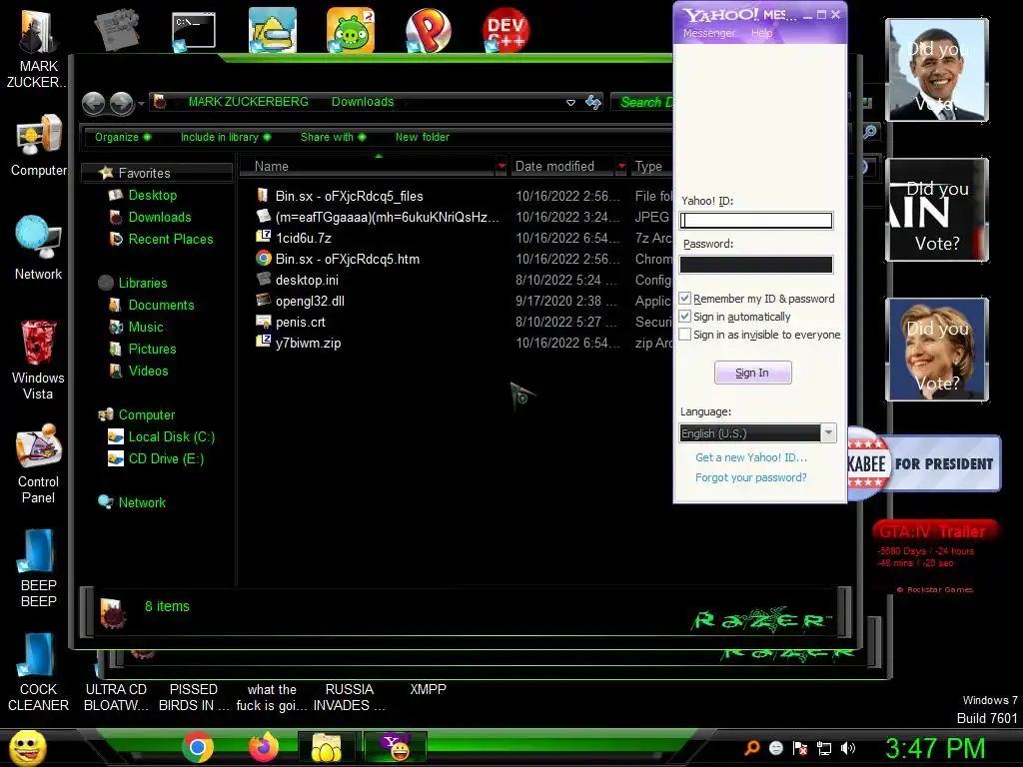Click the Explorer search box
The width and height of the screenshot is (1023, 767).
click(644, 102)
